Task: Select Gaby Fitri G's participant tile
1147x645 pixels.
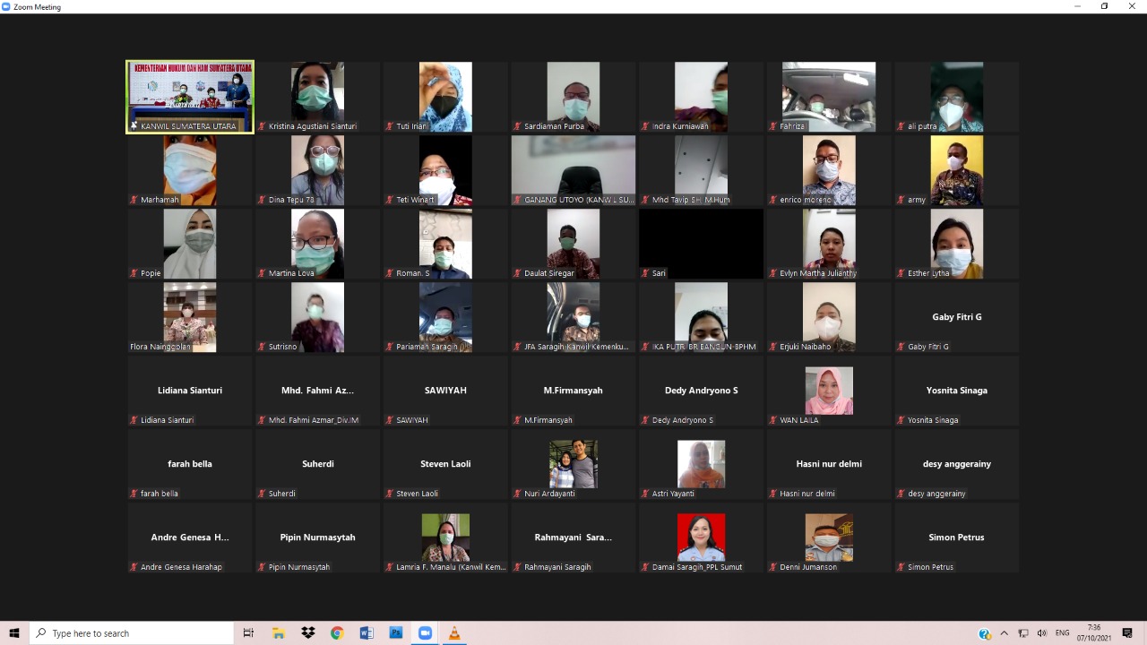Action: pyautogui.click(x=957, y=317)
